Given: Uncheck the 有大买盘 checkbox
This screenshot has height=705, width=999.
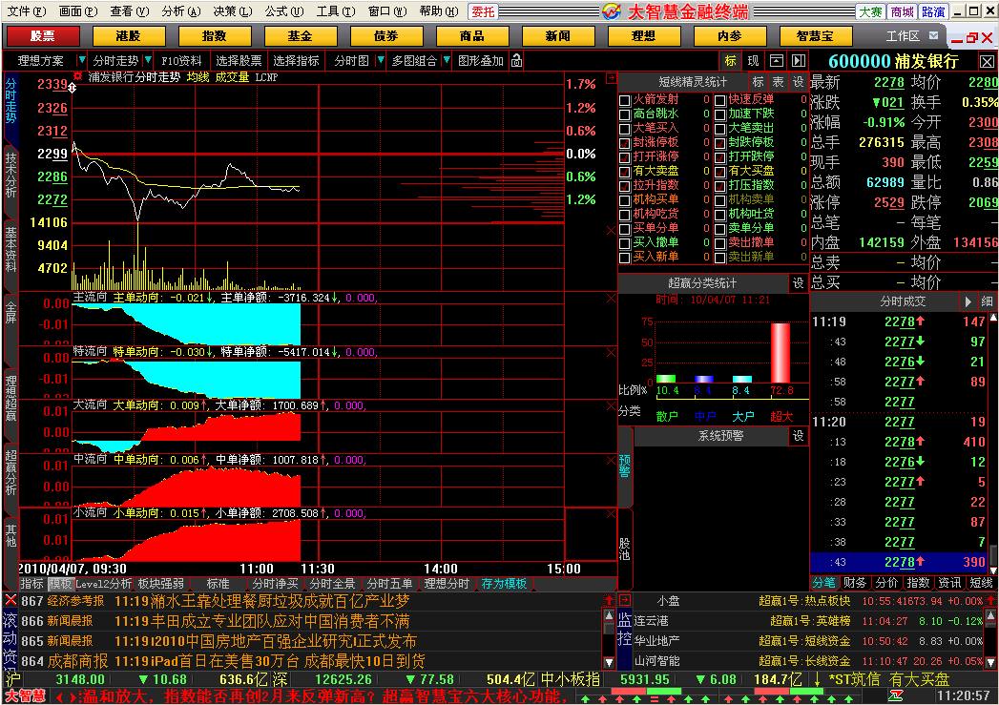Looking at the screenshot, I should click(720, 172).
